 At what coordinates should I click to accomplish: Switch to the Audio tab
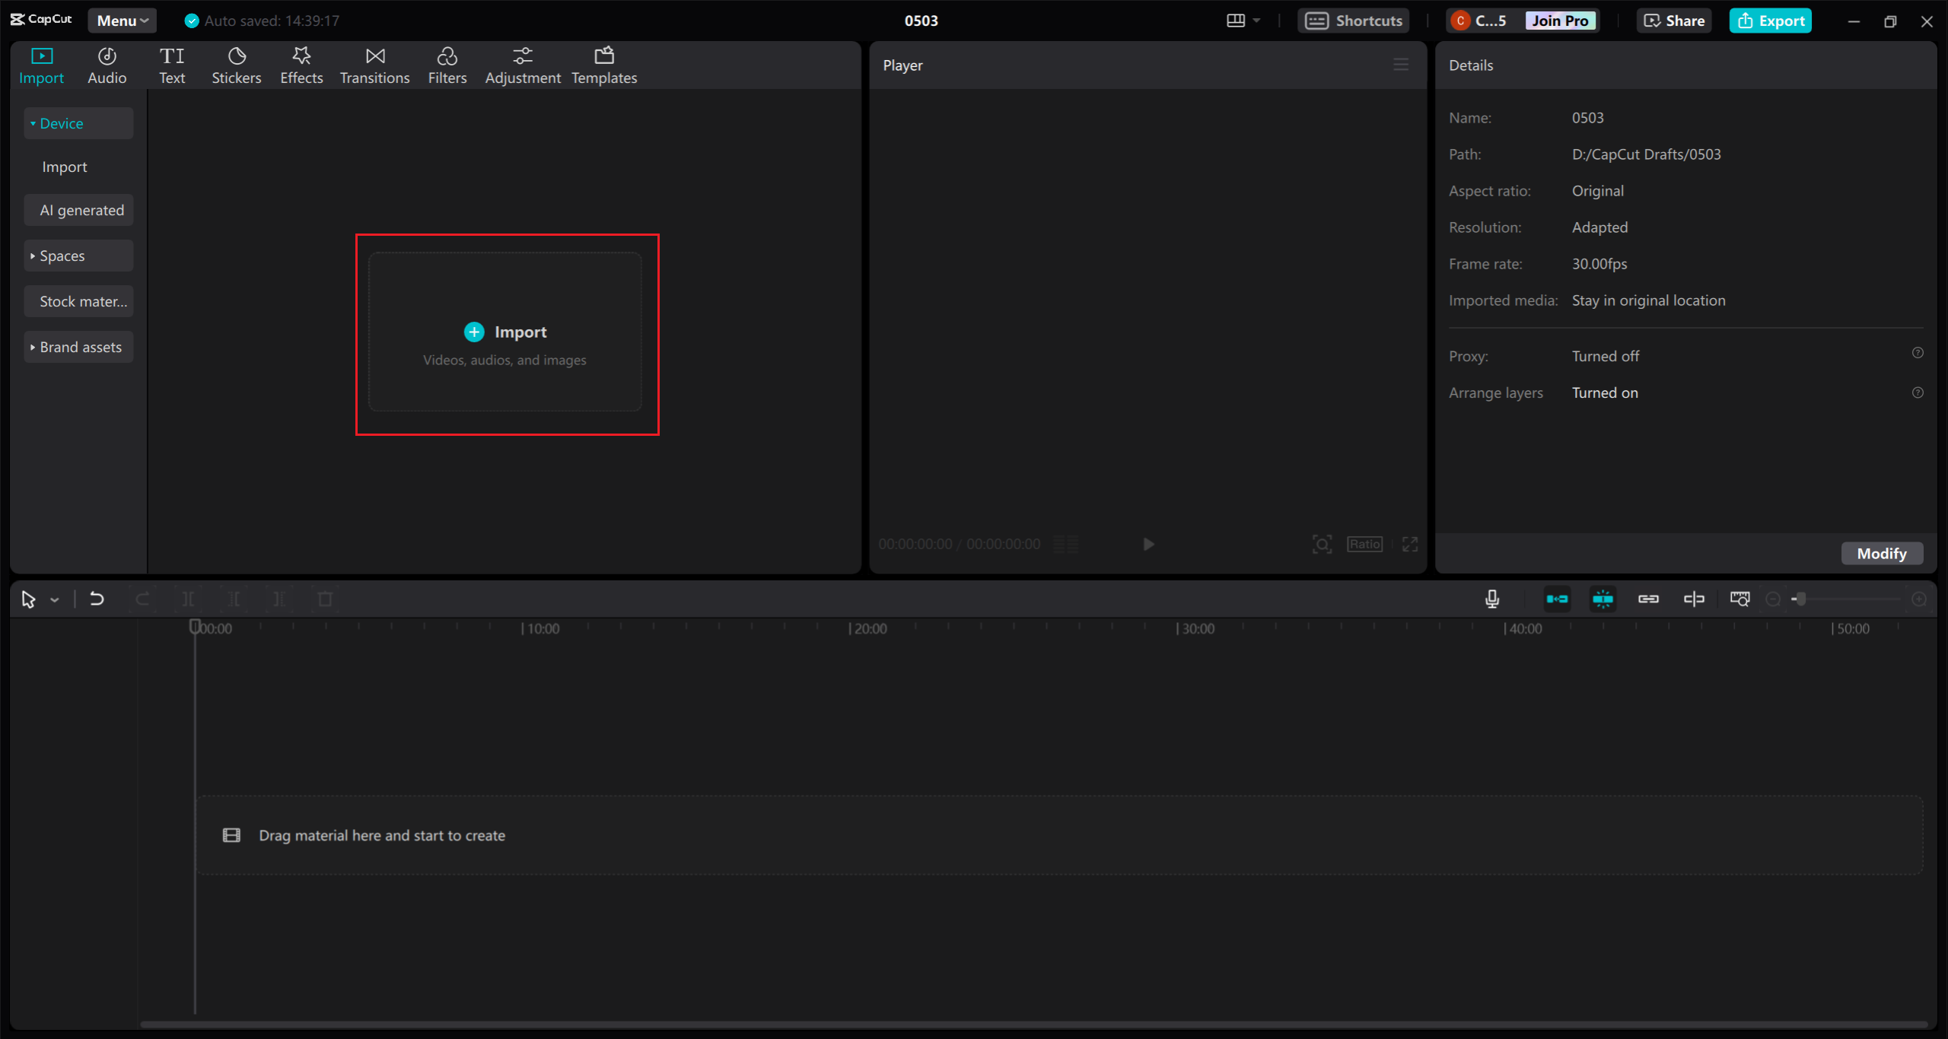click(x=107, y=65)
